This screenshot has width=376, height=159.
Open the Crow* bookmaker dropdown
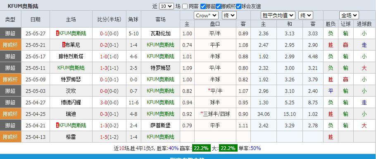tap(206, 16)
